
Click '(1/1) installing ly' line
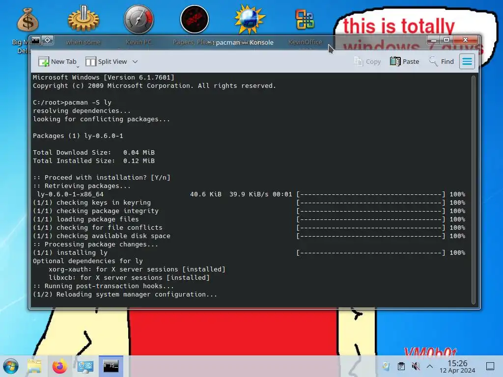pos(70,252)
